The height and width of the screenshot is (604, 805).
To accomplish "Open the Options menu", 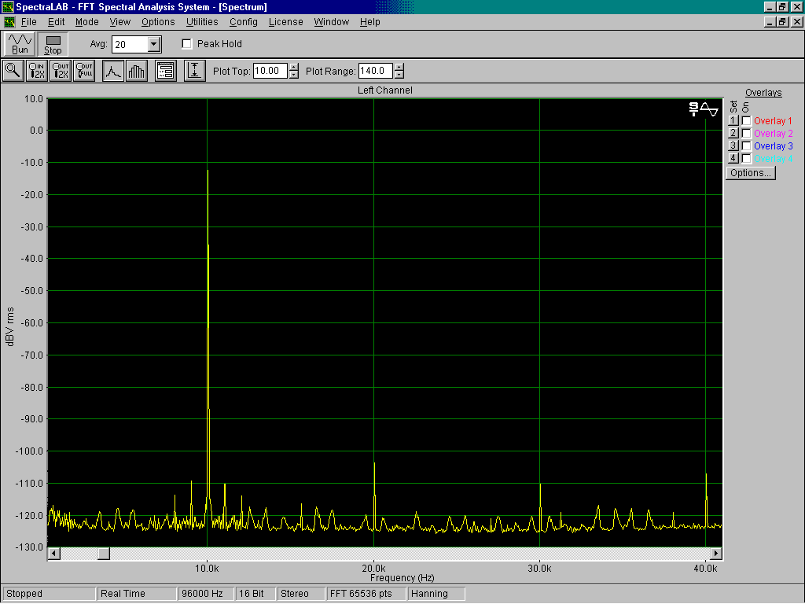I will click(158, 22).
